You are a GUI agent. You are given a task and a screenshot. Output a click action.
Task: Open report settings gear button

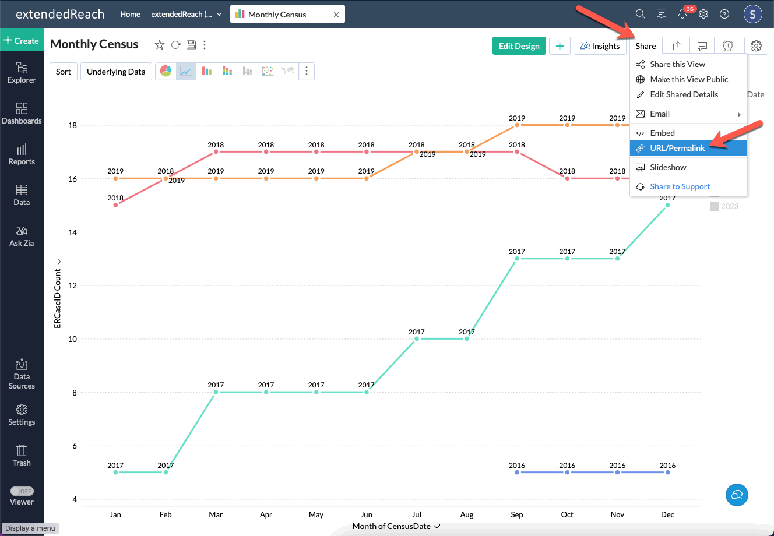coord(756,46)
